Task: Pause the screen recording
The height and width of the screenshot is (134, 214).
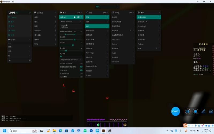Action: 188,111
